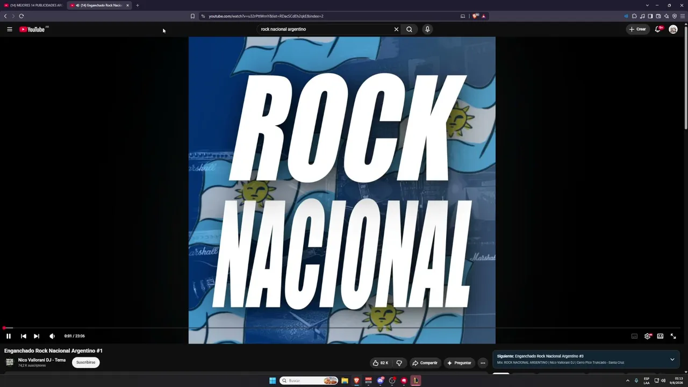
Task: Go back in browser history
Action: pyautogui.click(x=5, y=16)
